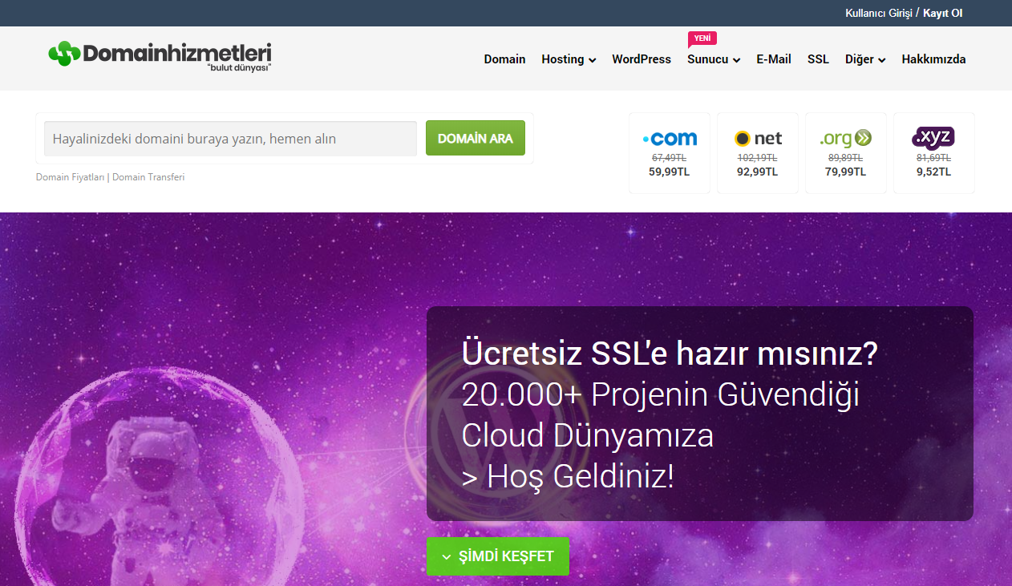Click the 'Cloud Dünyamıza' banner text
Viewport: 1012px width, 586px height.
click(x=588, y=436)
